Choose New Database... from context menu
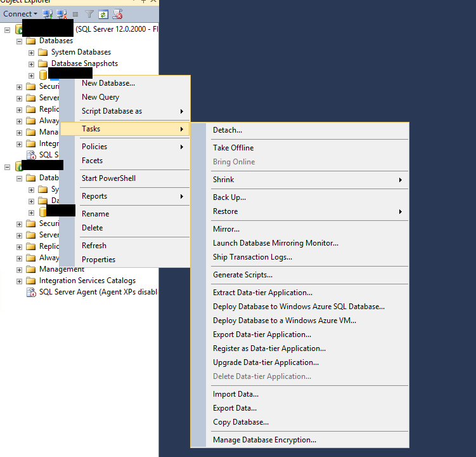This screenshot has height=457, width=476. point(125,83)
